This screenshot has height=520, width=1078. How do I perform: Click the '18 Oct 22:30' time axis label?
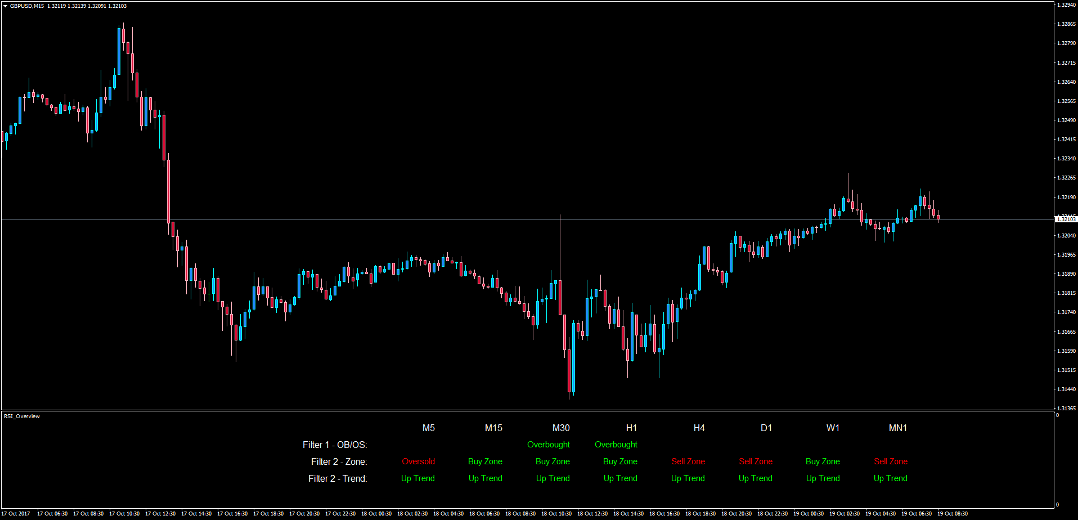772,514
